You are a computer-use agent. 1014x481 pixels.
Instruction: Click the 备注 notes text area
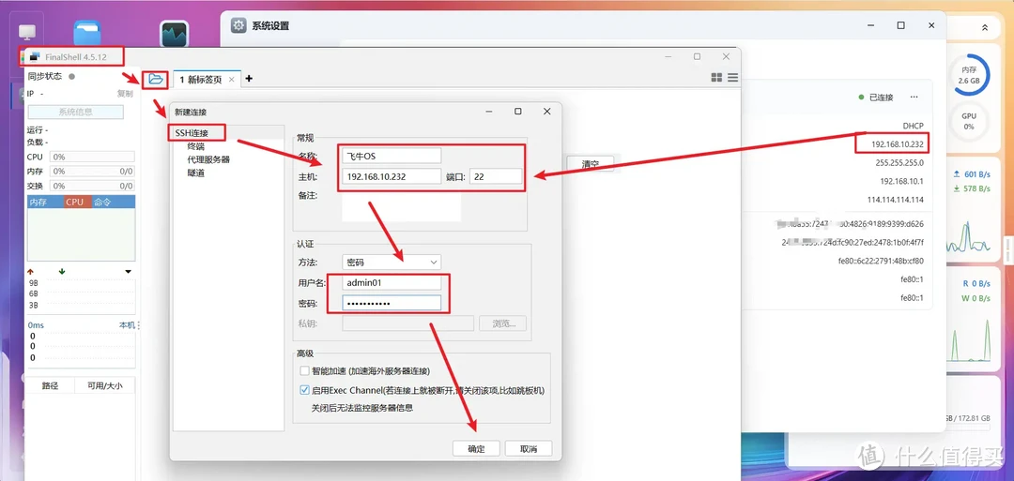[401, 206]
